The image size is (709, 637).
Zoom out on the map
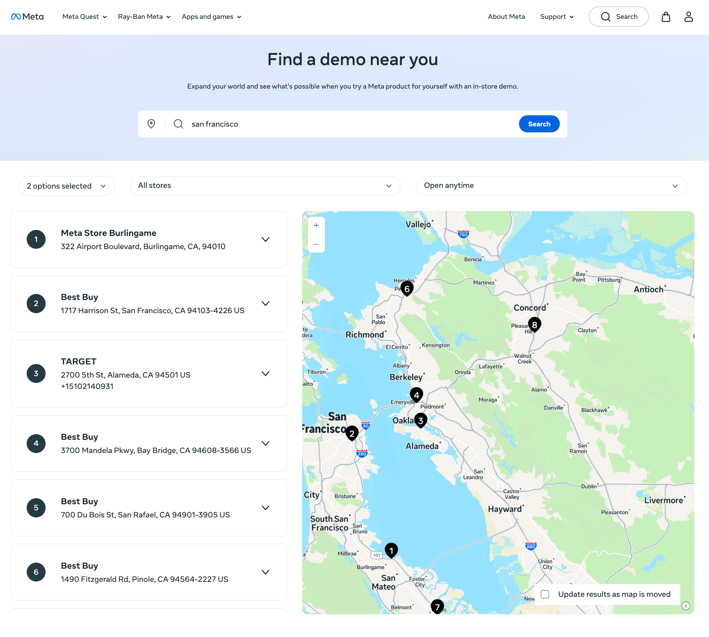point(316,244)
